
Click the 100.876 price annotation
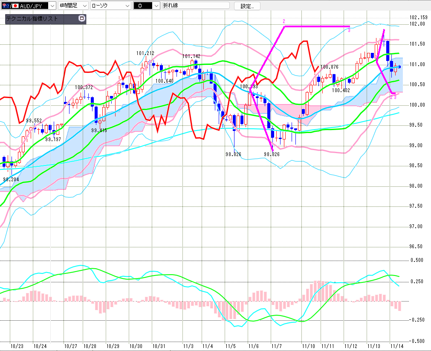tap(329, 67)
